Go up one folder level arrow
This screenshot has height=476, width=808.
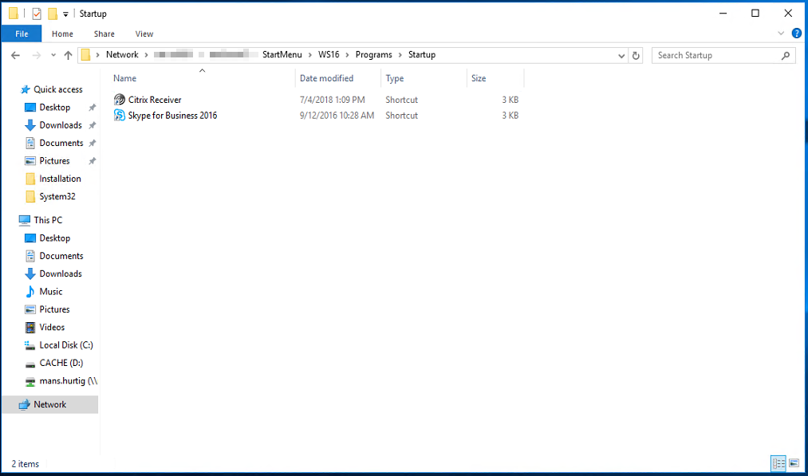(x=68, y=56)
